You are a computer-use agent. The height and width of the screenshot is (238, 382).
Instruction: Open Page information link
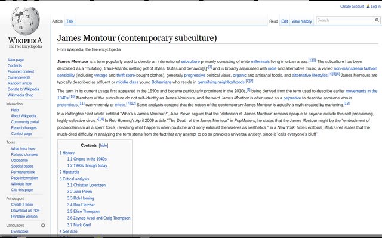tap(24, 178)
